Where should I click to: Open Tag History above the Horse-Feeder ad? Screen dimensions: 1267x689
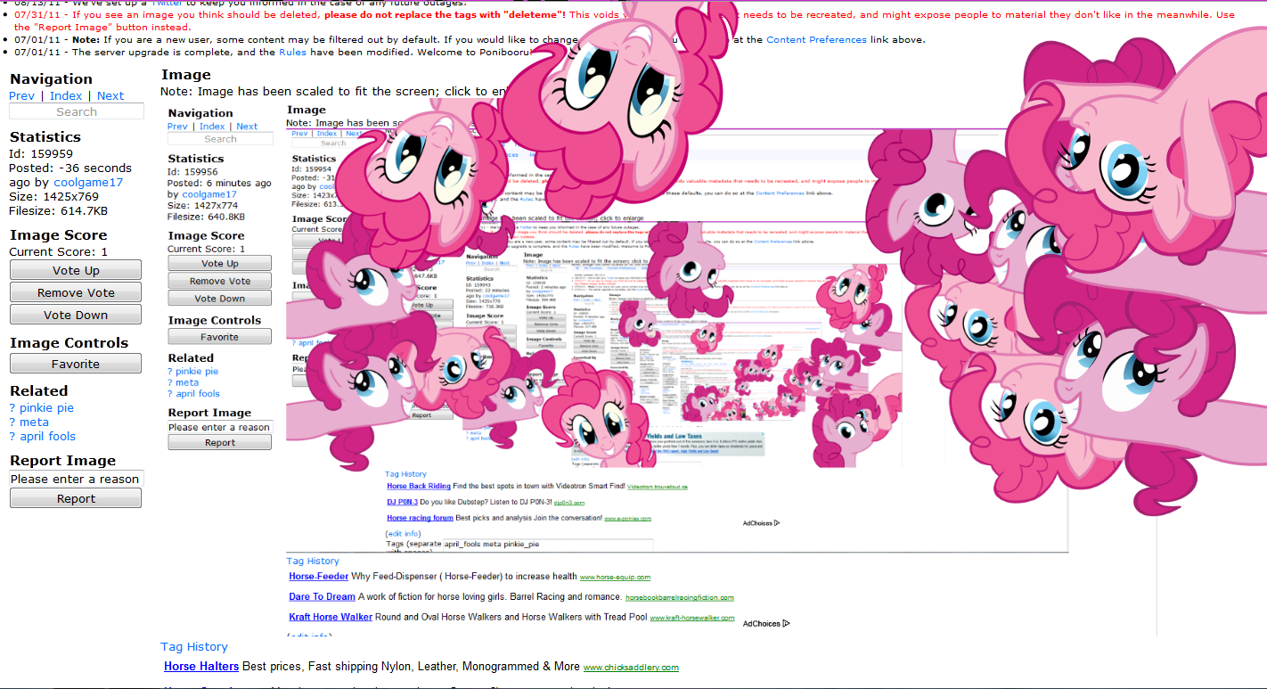coord(313,561)
